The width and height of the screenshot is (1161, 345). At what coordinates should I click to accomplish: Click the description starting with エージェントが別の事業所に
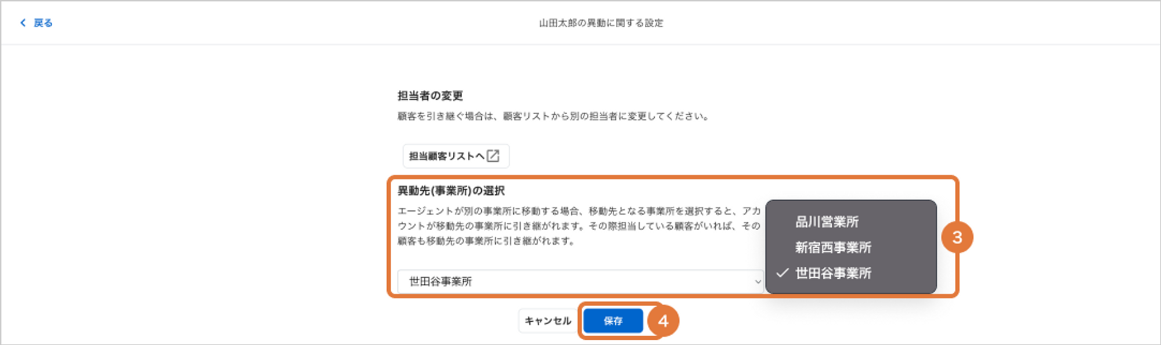click(579, 226)
